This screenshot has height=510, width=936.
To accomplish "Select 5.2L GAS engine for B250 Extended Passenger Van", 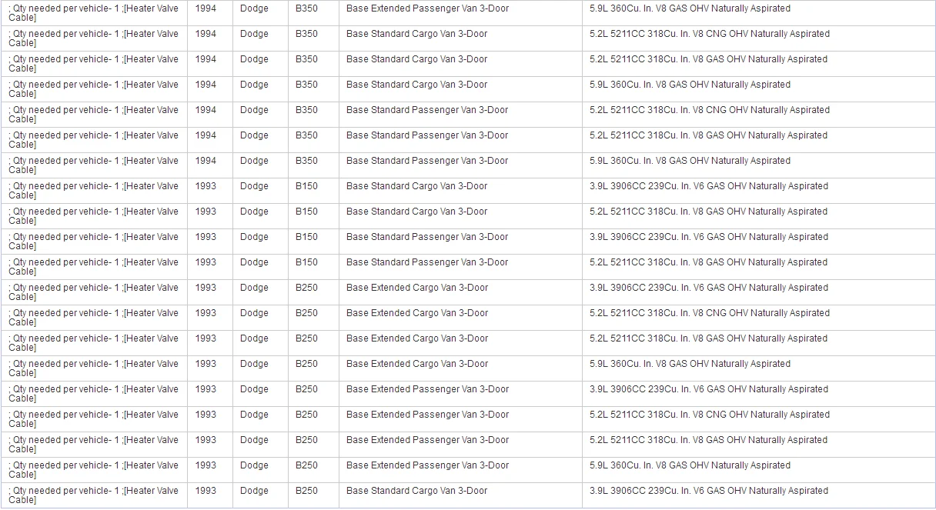I will [x=708, y=440].
